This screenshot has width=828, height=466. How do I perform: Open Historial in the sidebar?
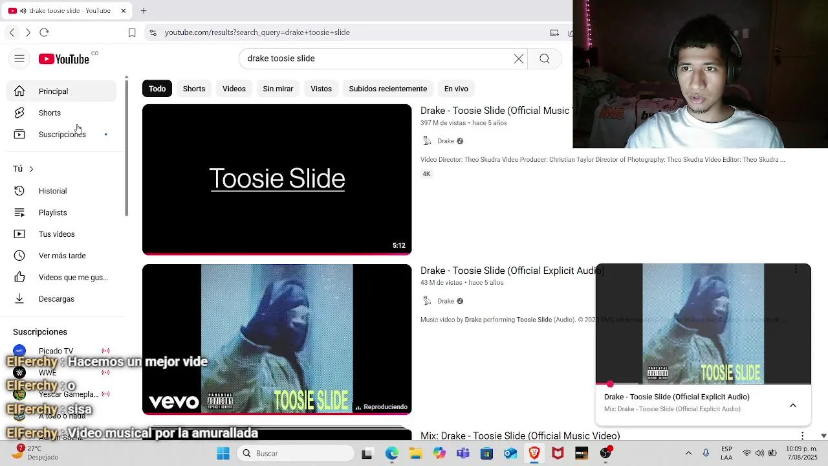(x=61, y=191)
